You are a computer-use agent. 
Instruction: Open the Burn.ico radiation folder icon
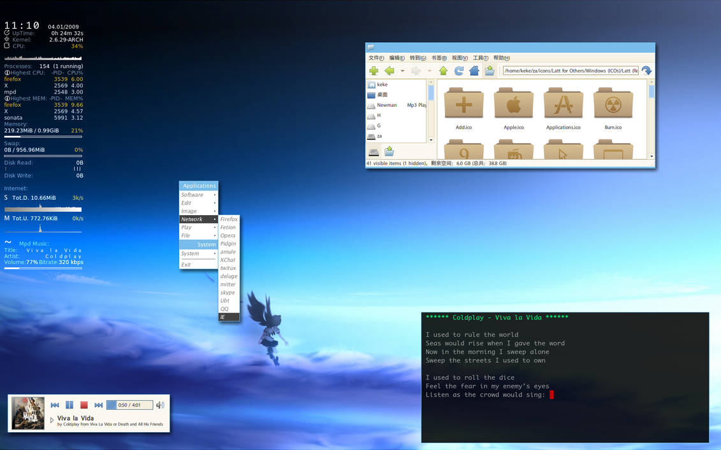tap(613, 104)
